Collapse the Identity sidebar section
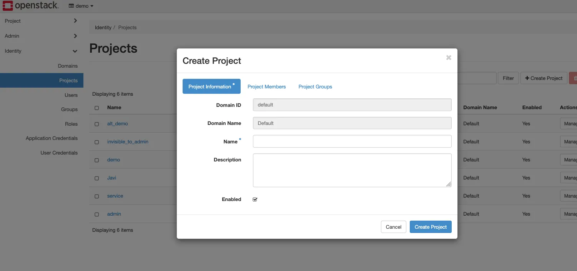577x271 pixels. click(x=38, y=51)
